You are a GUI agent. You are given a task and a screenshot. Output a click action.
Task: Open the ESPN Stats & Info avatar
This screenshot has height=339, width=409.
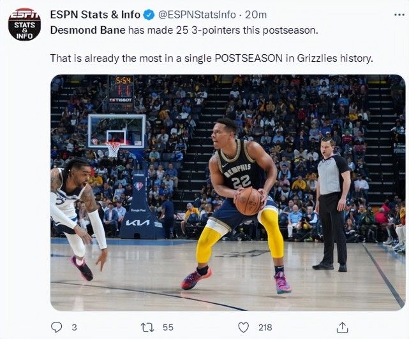[24, 24]
